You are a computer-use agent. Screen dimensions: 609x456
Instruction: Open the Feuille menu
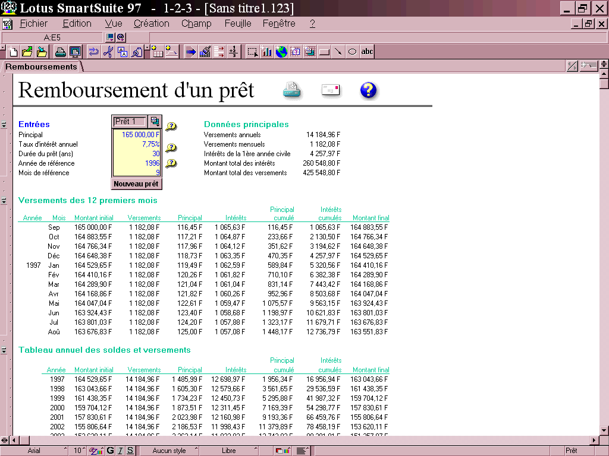pyautogui.click(x=238, y=24)
